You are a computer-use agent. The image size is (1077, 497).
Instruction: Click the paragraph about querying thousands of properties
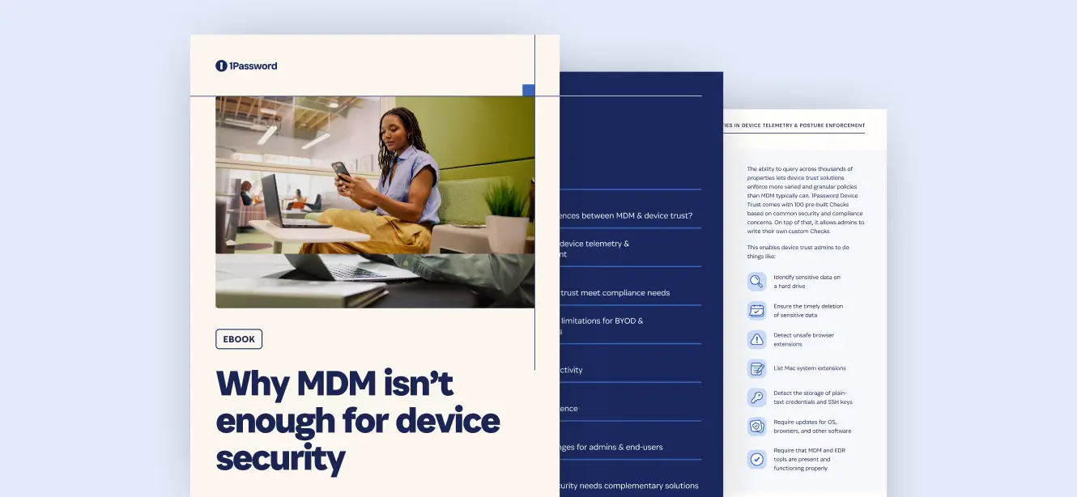(x=805, y=200)
